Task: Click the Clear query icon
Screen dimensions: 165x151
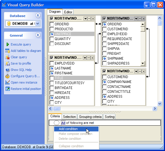Action: point(7,57)
